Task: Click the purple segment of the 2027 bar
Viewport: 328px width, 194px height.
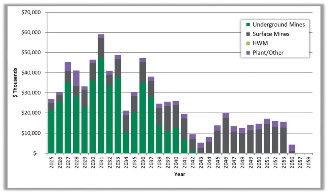Action: (x=68, y=67)
